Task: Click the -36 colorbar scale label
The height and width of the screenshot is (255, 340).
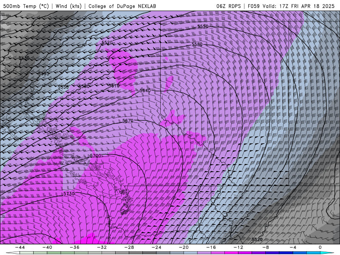Action: [75, 247]
